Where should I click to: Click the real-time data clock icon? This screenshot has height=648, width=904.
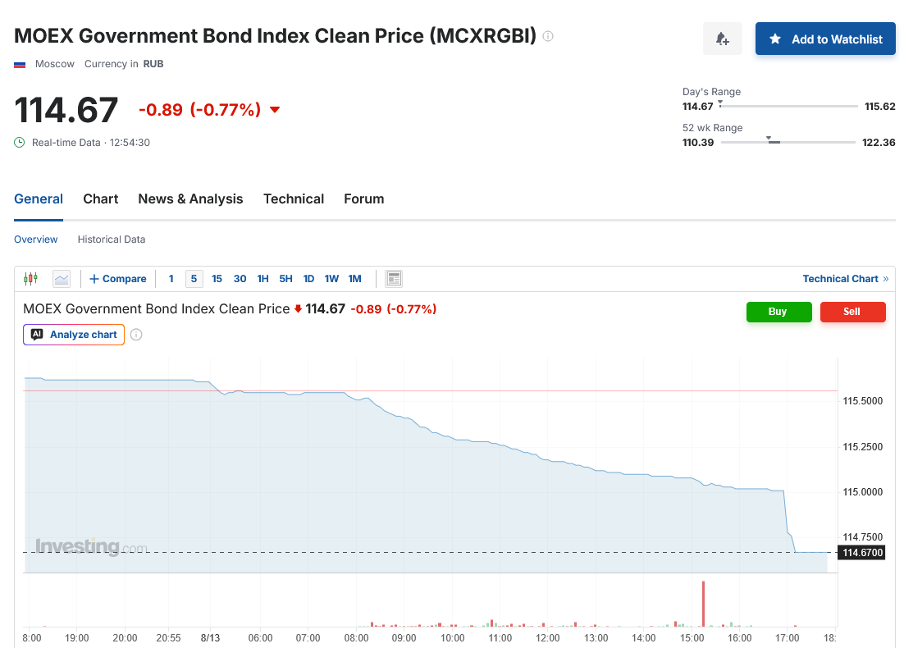(20, 143)
